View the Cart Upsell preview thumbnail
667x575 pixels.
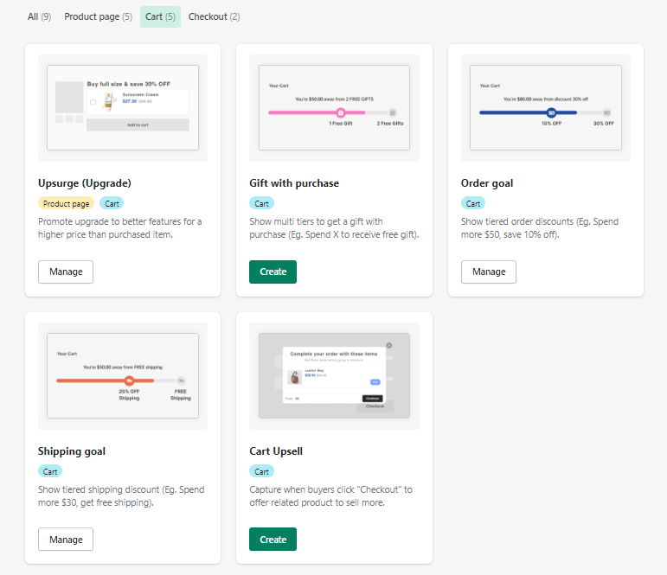pyautogui.click(x=334, y=375)
